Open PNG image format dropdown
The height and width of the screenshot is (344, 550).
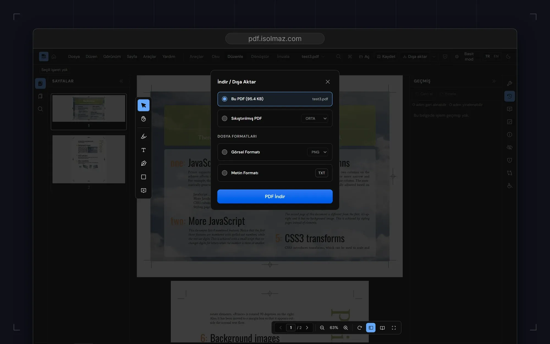tap(318, 152)
